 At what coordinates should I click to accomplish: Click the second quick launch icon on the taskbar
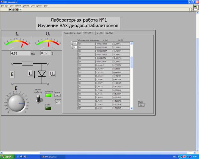pos(21,157)
